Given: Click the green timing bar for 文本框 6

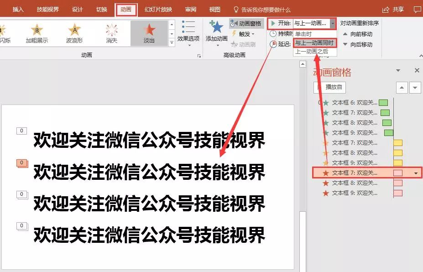Looking at the screenshot, I should pyautogui.click(x=383, y=103).
